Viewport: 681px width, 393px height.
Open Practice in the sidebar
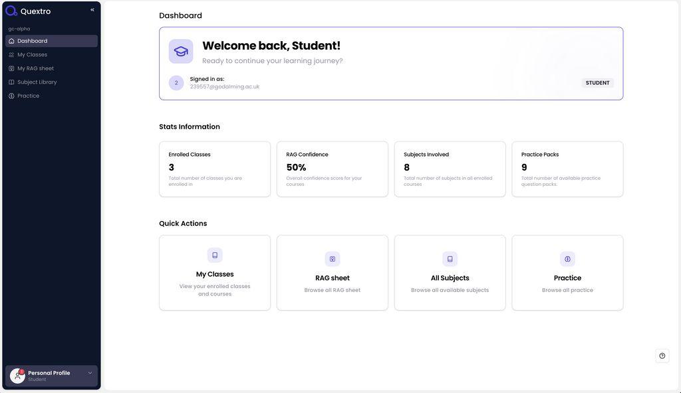(x=51, y=96)
